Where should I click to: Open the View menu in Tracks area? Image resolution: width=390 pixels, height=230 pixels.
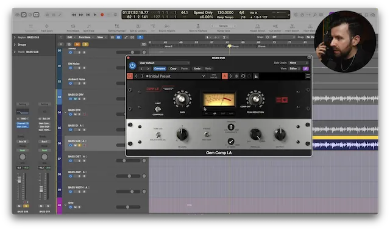coord(102,37)
